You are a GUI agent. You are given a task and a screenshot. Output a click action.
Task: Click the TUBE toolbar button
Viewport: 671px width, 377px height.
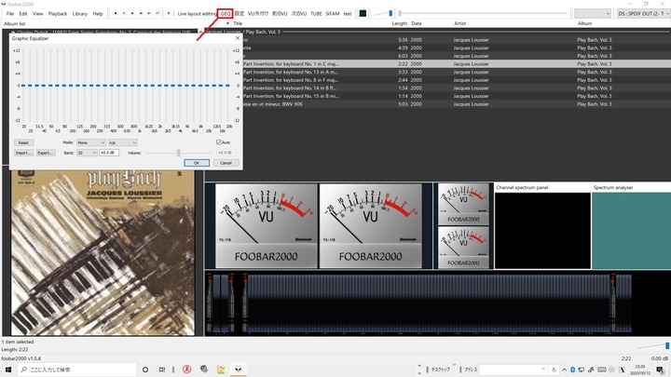click(x=317, y=14)
